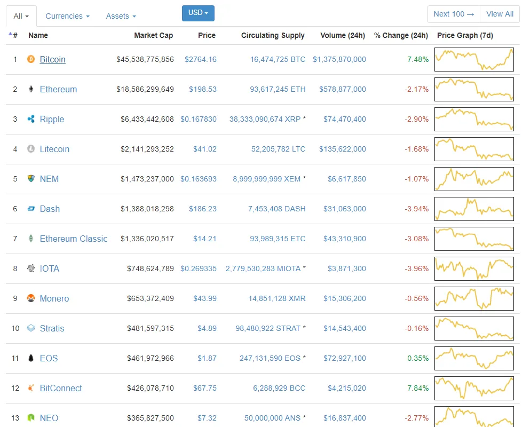Open the Ethereum Classic link

point(74,239)
